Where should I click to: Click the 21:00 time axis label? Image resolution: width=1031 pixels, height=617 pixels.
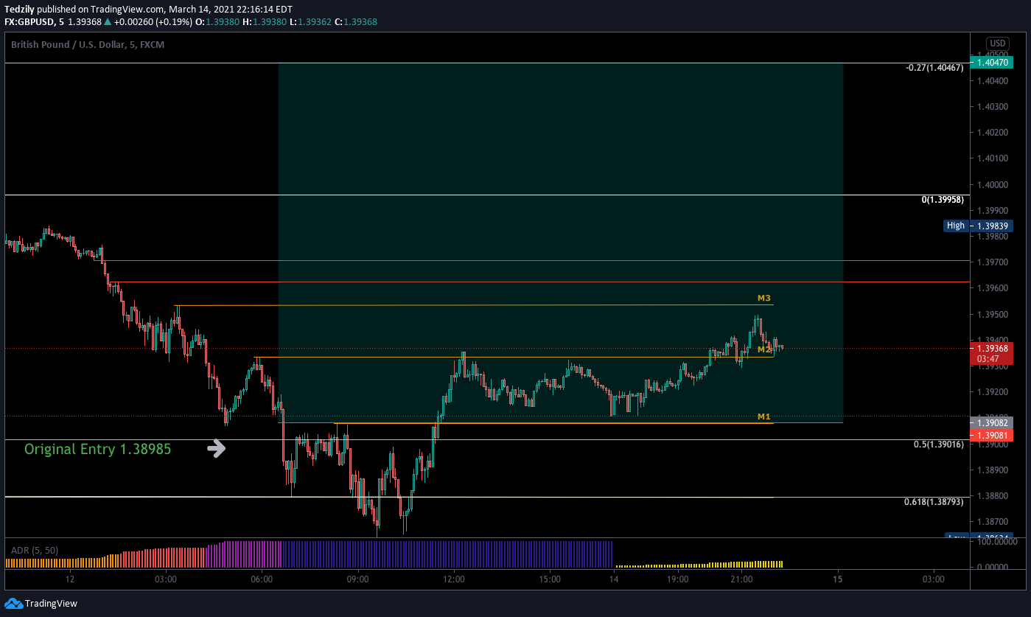[741, 579]
